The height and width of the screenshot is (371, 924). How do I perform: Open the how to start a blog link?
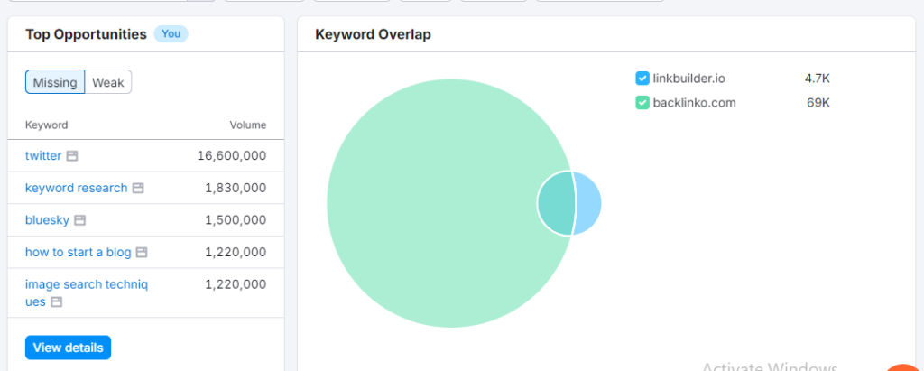click(78, 252)
